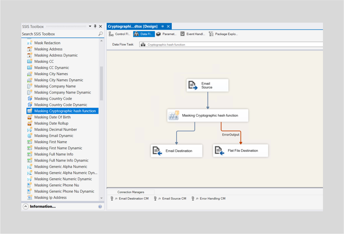Click the Flat File Destination component icon
This screenshot has height=234, width=344.
point(219,151)
